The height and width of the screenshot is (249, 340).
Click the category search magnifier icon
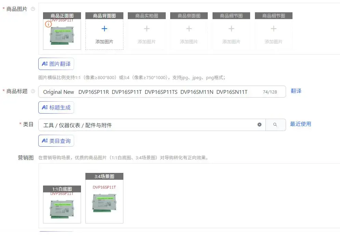275,124
